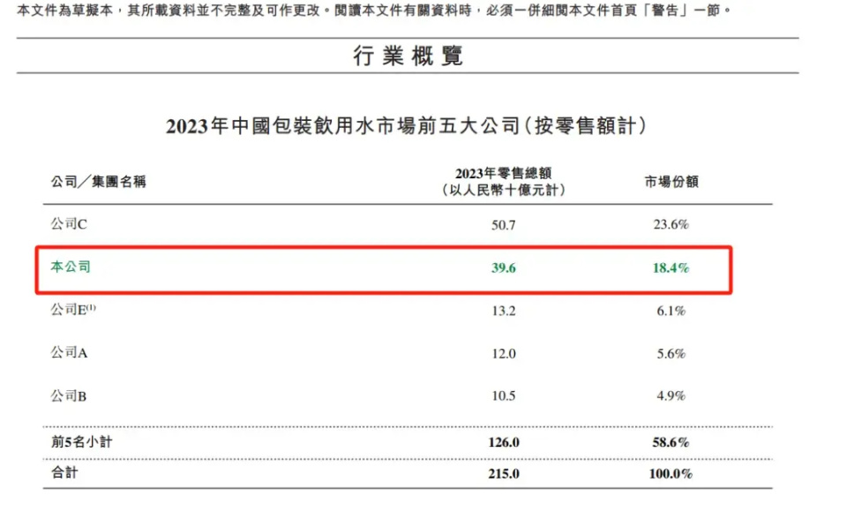
Task: Click the column header 公司／集團名稱
Action: (x=98, y=182)
